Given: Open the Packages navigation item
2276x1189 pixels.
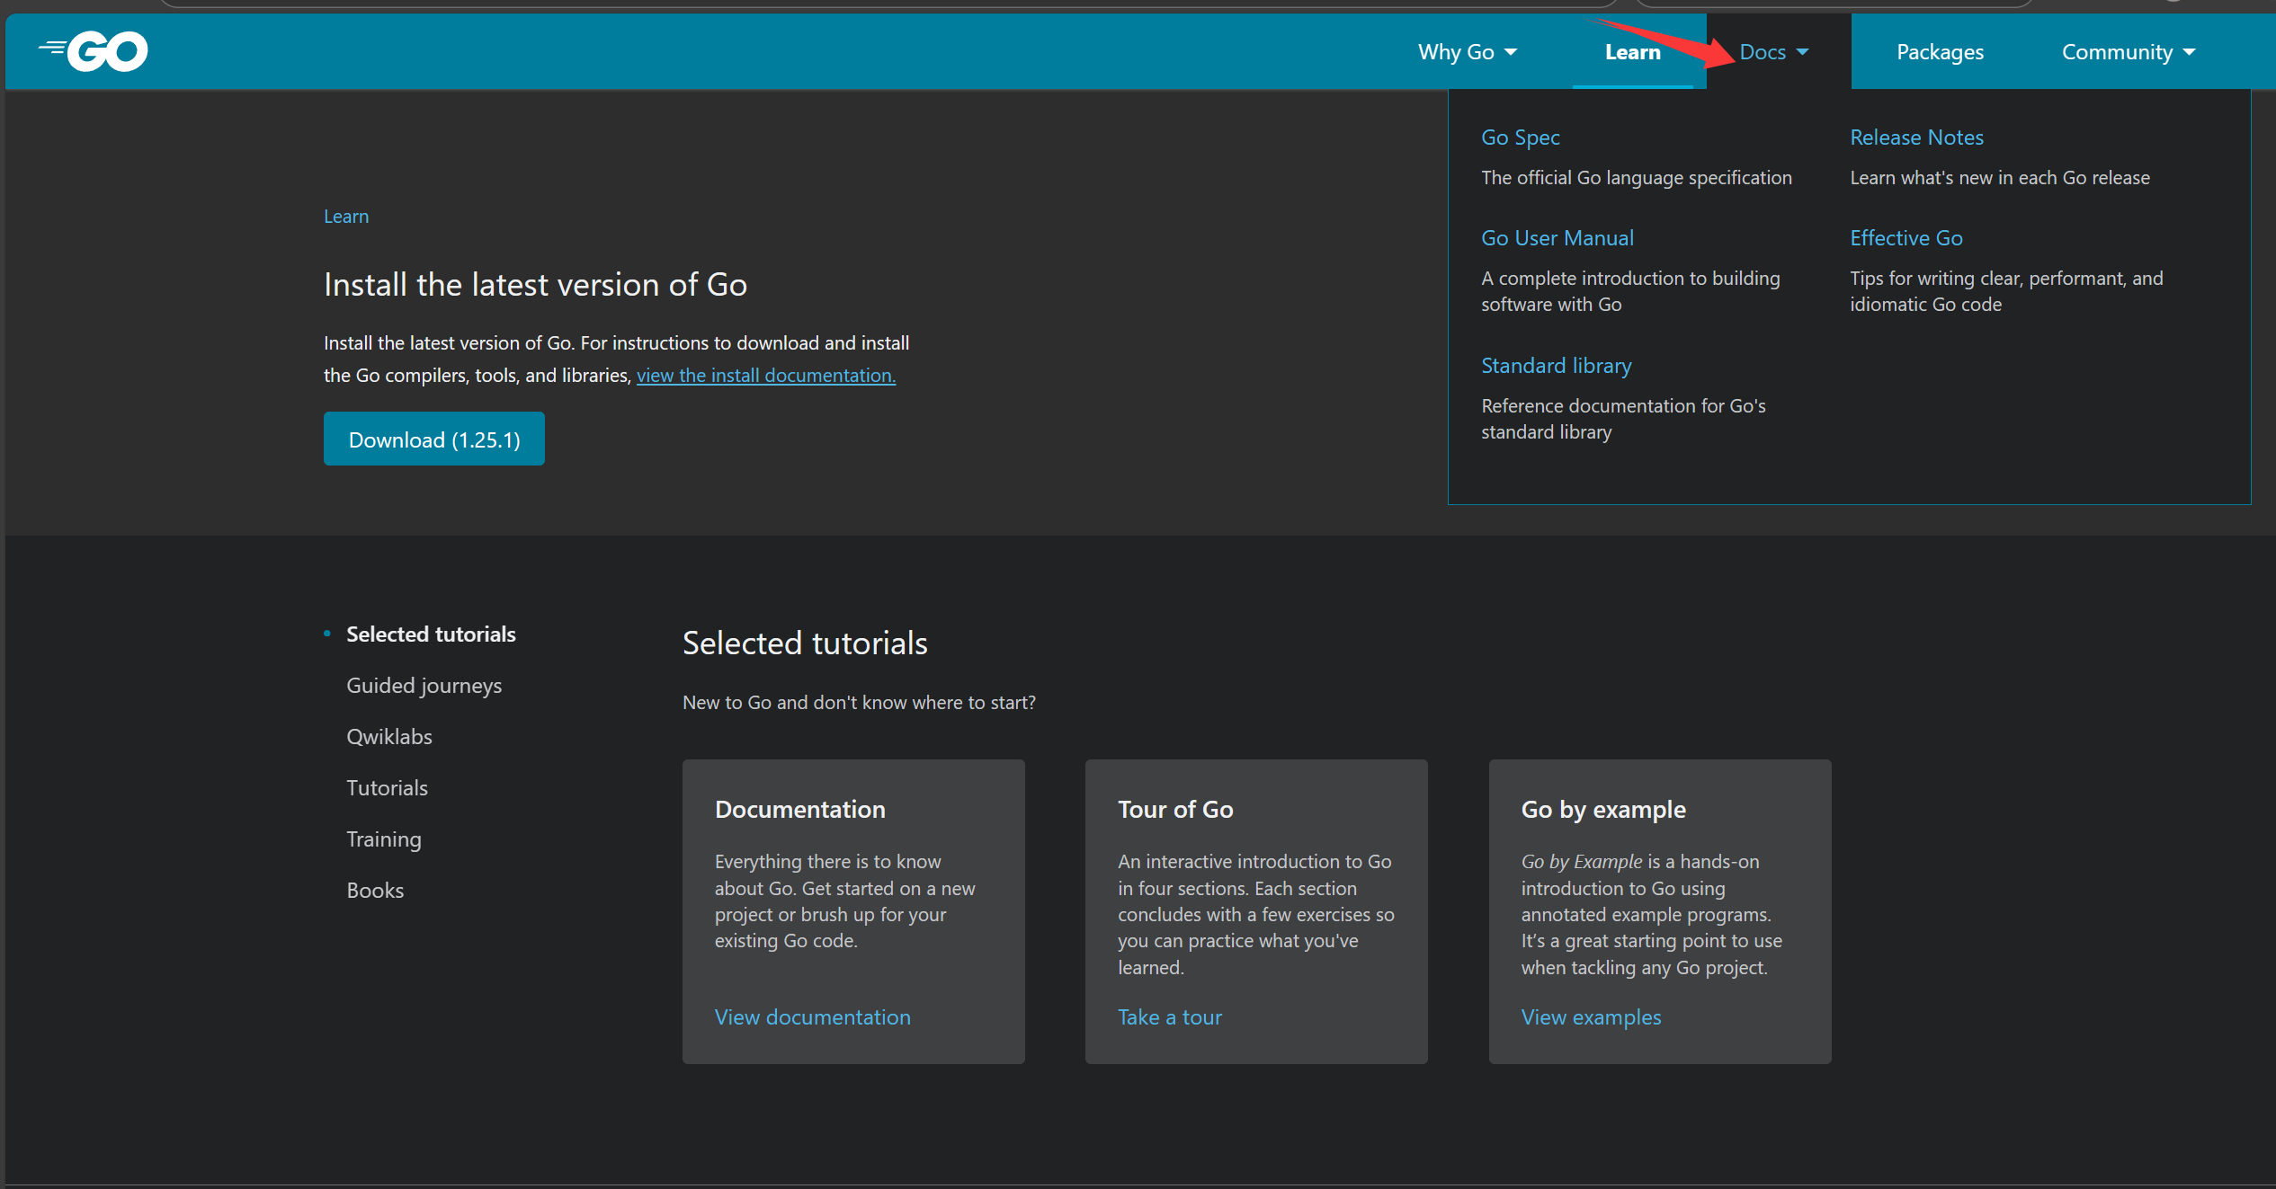Looking at the screenshot, I should (1940, 52).
